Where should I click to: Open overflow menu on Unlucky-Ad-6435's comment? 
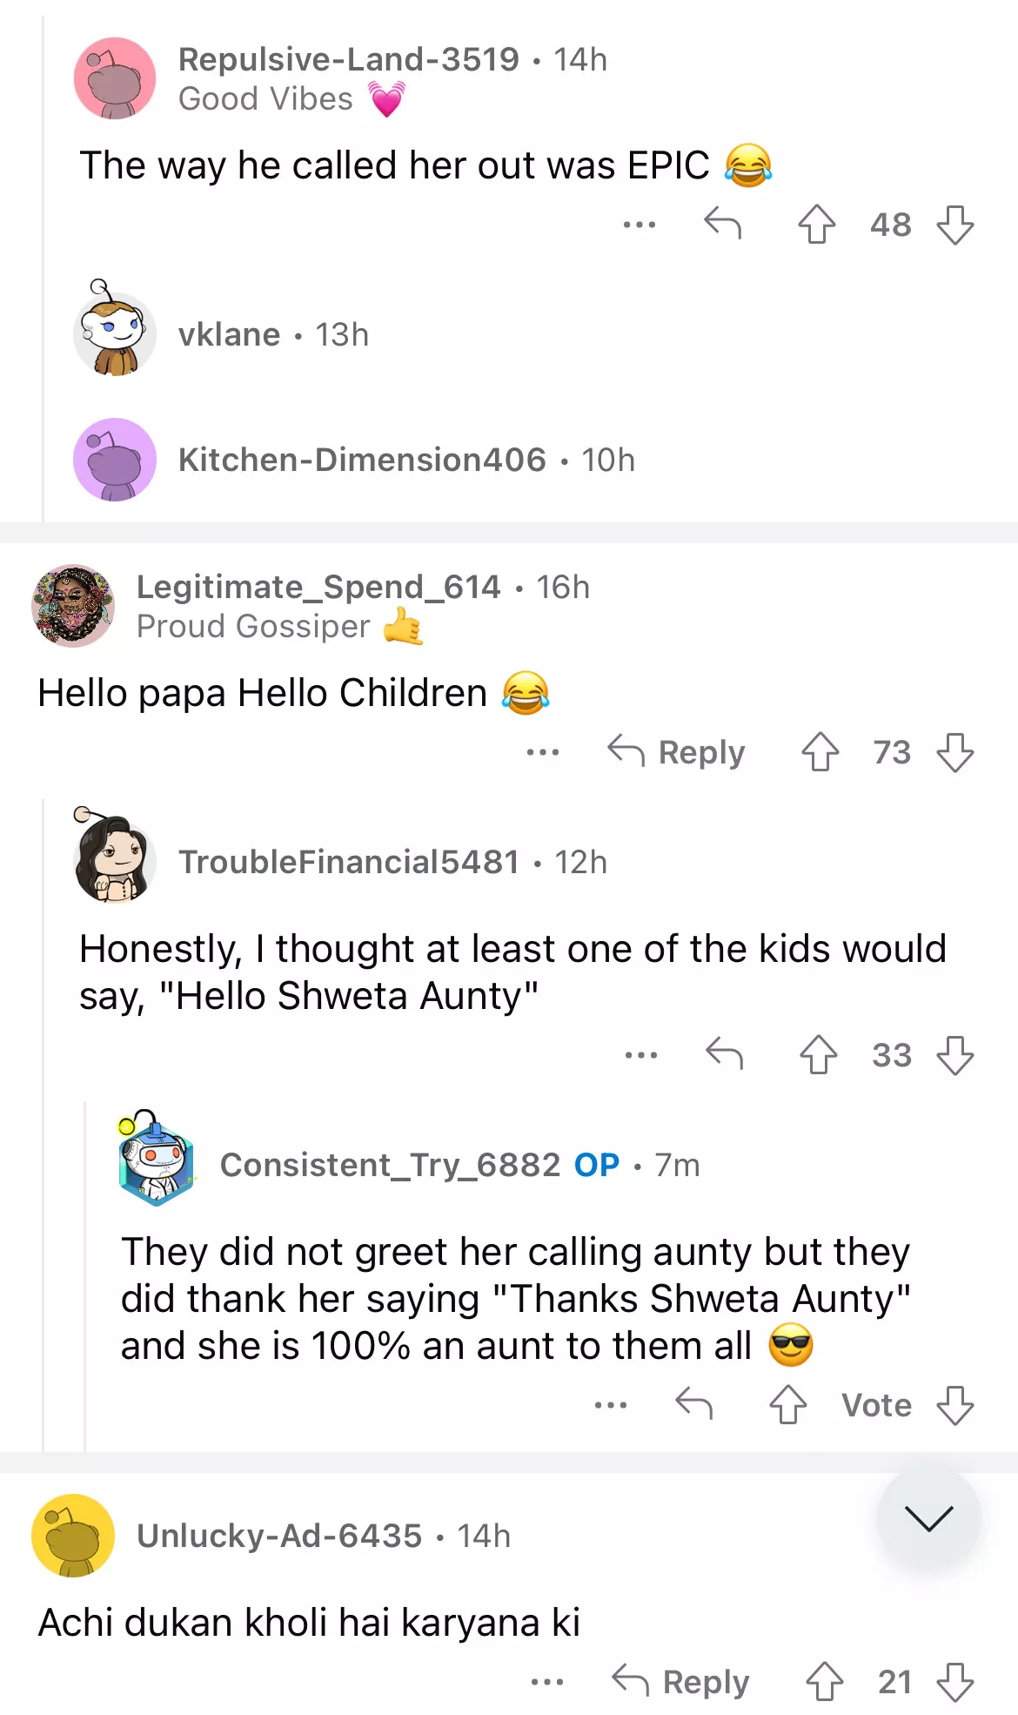pos(547,1682)
